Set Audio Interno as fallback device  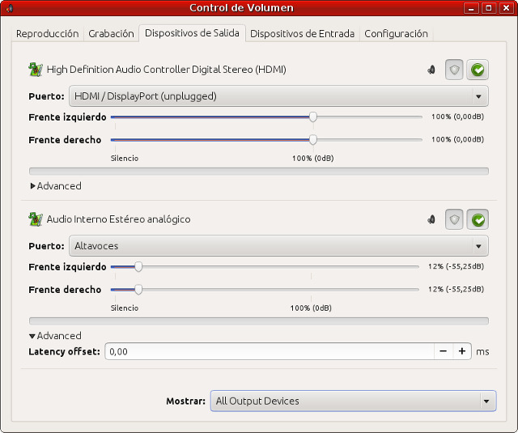click(478, 219)
